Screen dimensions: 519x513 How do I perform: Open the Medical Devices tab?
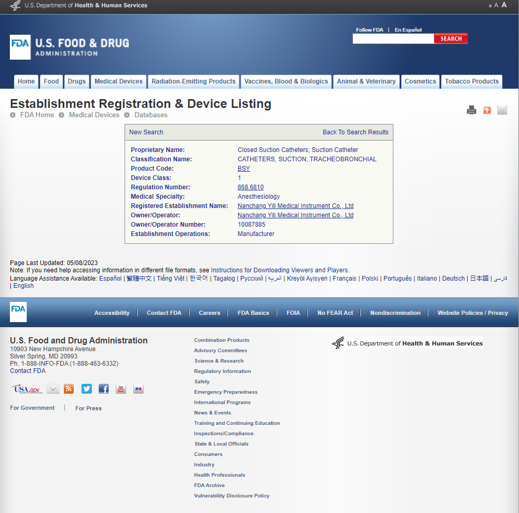118,81
